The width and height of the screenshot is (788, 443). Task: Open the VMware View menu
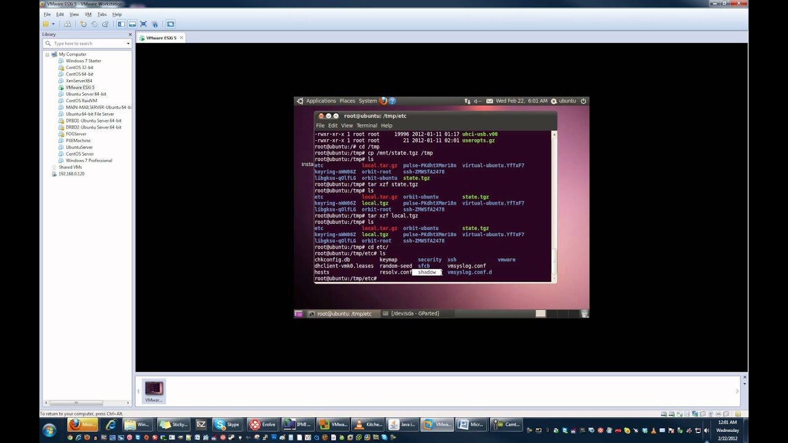coord(74,14)
